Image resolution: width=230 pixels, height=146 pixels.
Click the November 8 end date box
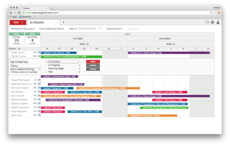(33, 38)
